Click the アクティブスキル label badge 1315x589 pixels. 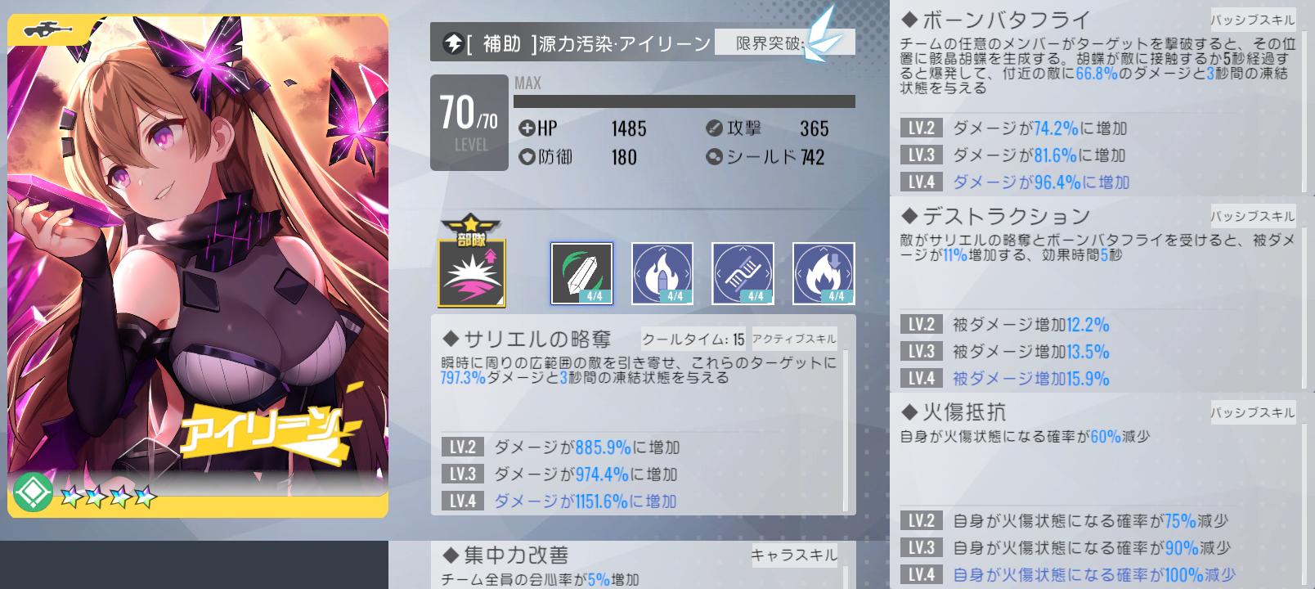coord(794,339)
